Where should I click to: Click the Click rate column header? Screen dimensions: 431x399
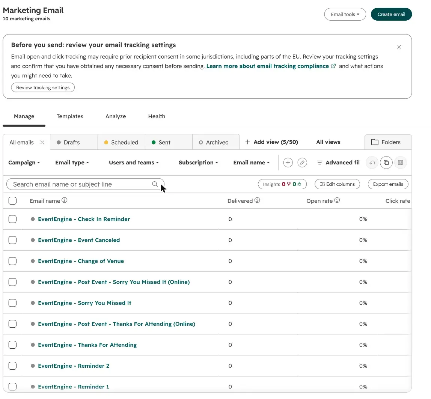[x=398, y=201]
